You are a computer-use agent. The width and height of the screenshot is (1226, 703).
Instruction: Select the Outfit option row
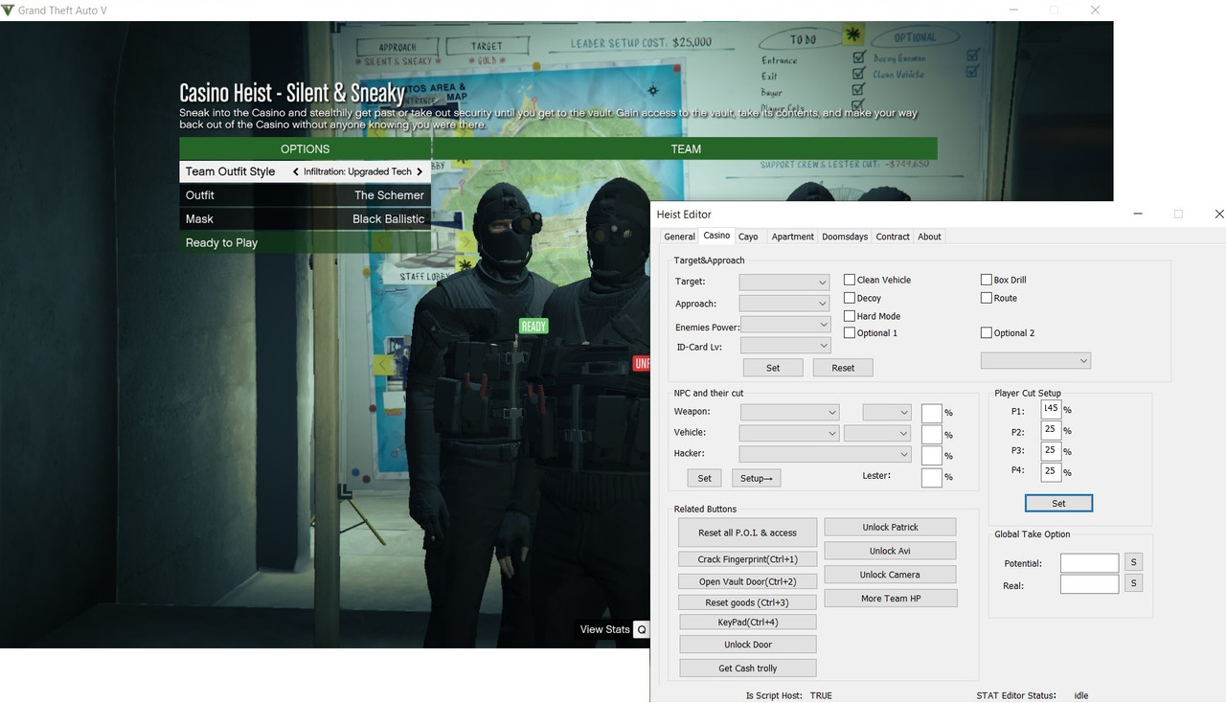click(x=305, y=194)
